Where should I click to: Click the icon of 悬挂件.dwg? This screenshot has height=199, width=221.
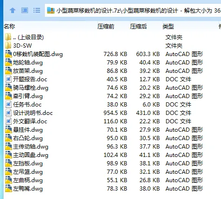(x=8, y=130)
